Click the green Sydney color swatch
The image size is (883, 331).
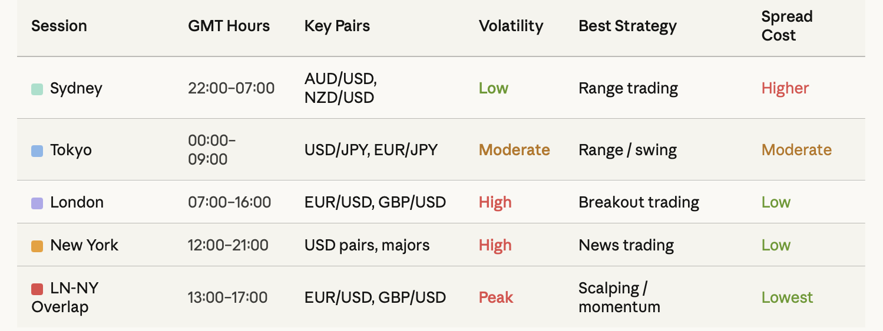(37, 89)
